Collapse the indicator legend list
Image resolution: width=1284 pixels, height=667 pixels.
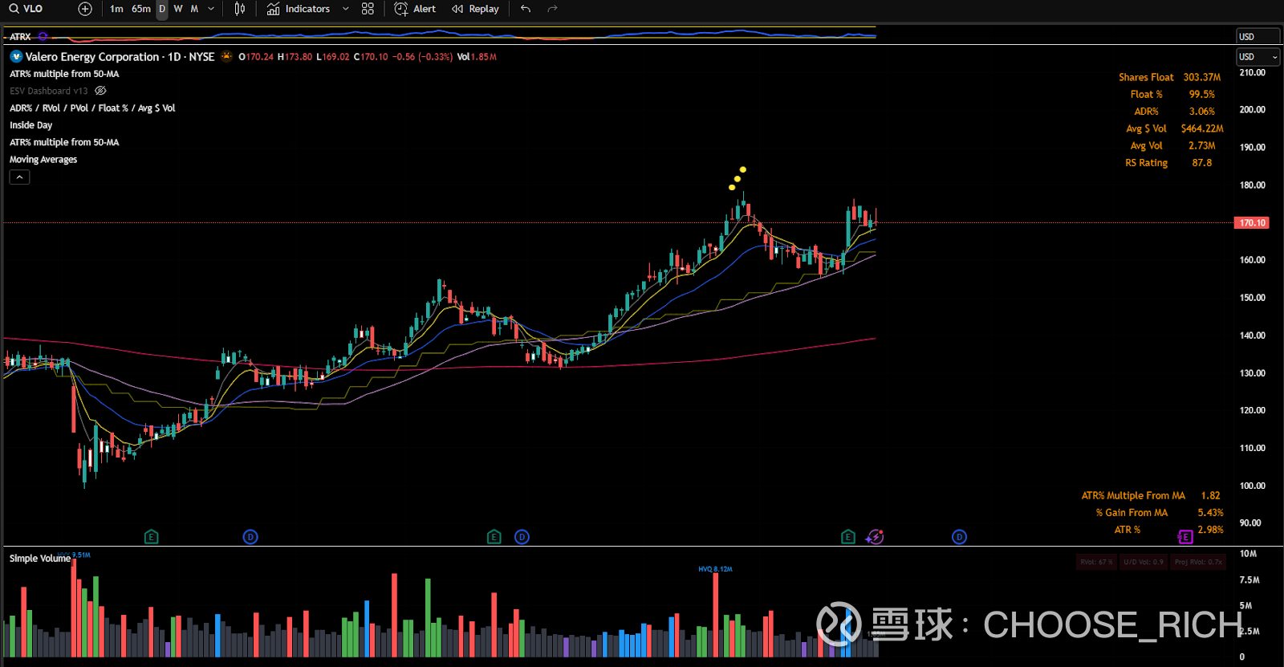(x=19, y=177)
